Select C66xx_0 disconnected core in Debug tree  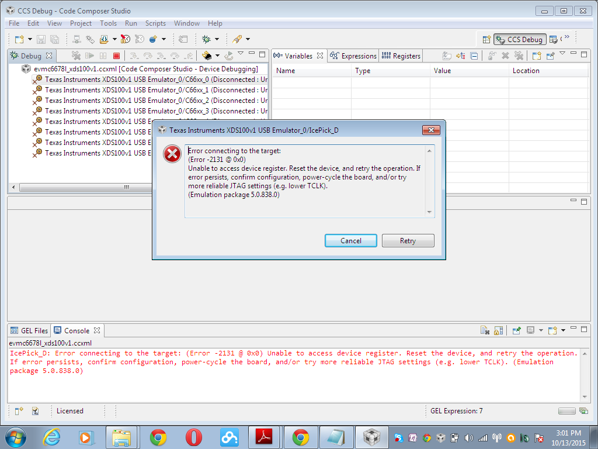[151, 80]
